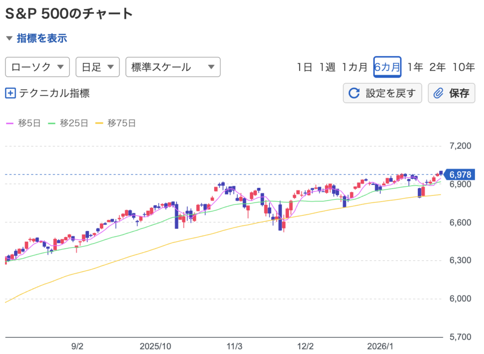Show the 10年 chart range

point(463,67)
